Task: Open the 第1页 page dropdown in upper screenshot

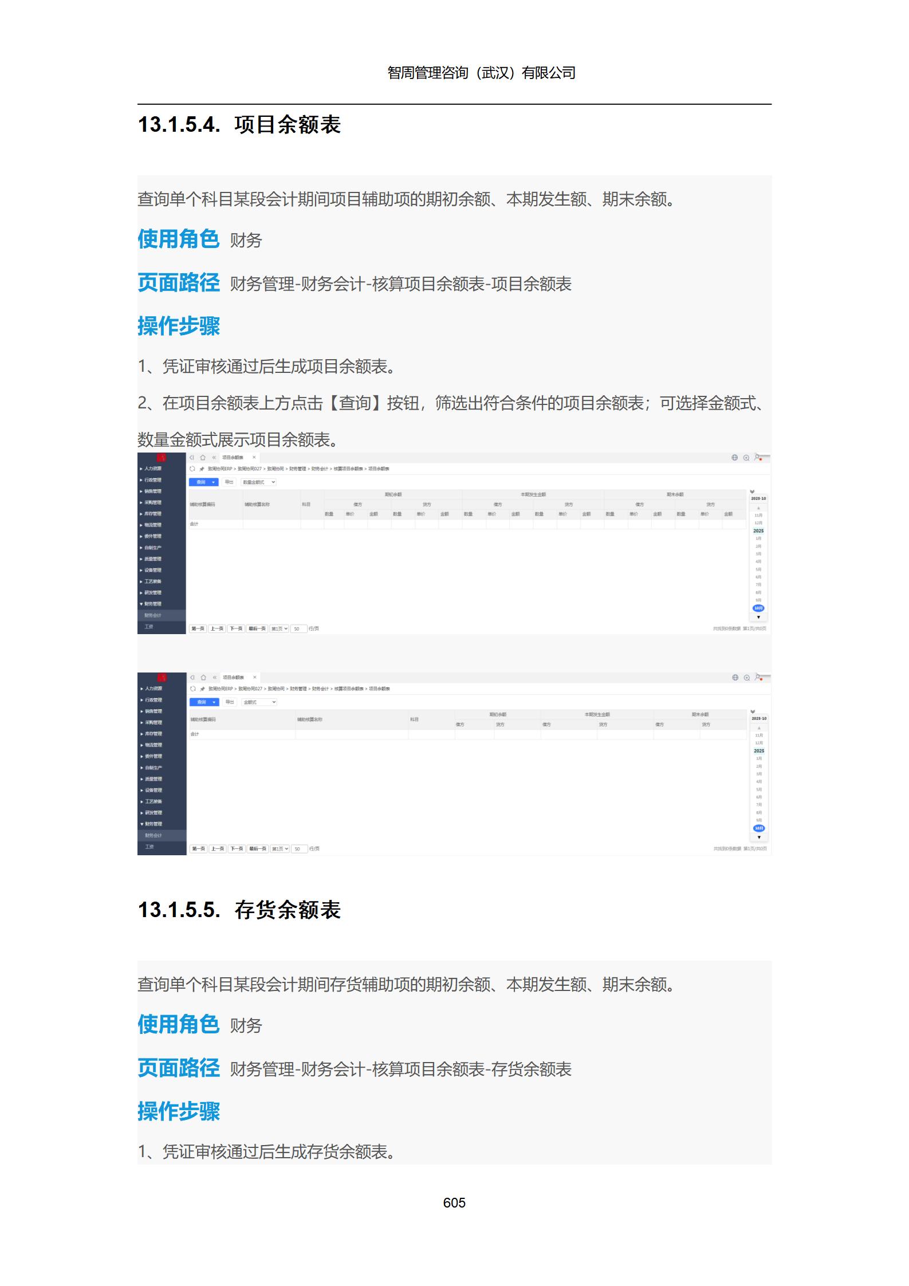Action: coord(280,628)
